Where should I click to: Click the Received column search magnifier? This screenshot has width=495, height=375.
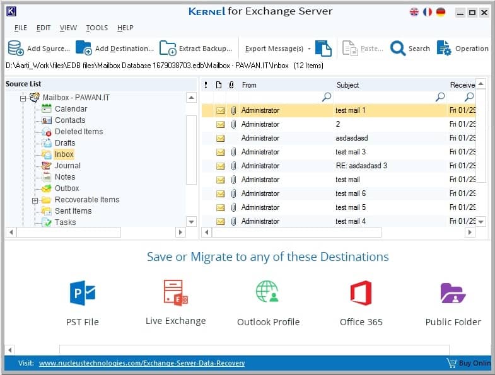469,96
